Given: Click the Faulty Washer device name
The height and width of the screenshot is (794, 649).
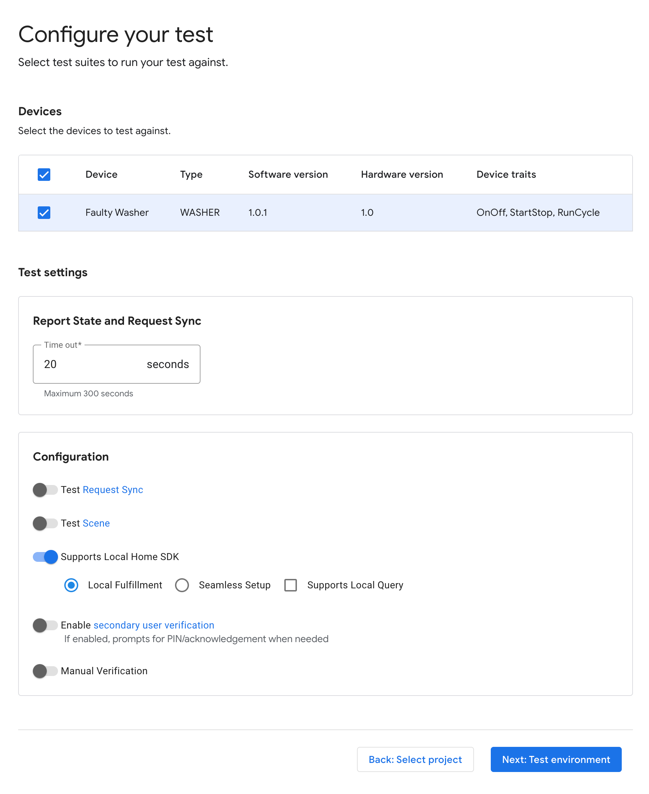Looking at the screenshot, I should [x=117, y=213].
